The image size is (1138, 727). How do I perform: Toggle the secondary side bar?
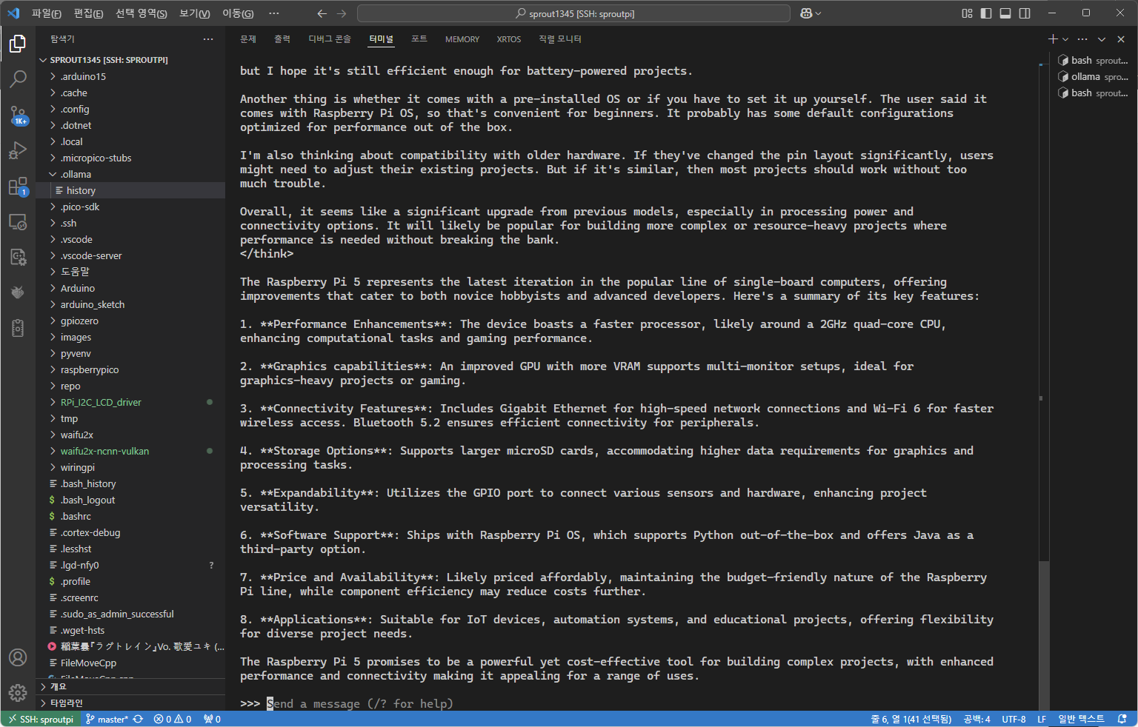point(1025,13)
